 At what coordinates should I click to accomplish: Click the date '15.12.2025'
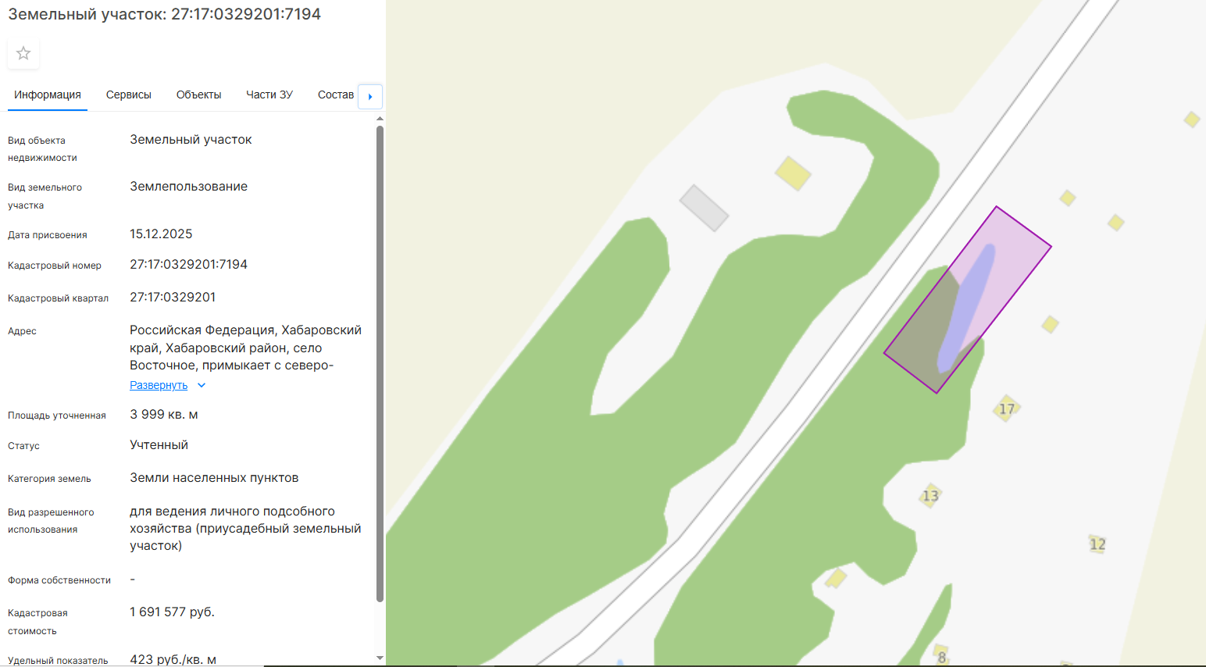[161, 234]
